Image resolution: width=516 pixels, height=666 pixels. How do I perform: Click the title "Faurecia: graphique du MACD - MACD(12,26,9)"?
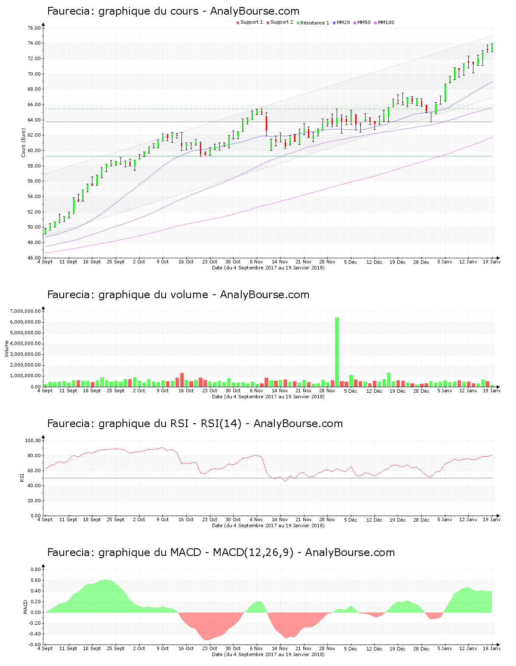(x=170, y=553)
